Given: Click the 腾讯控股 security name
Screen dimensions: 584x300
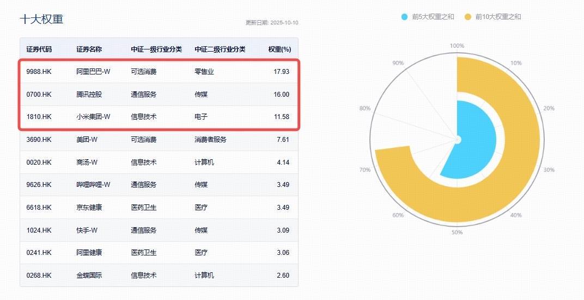Looking at the screenshot, I should (x=89, y=95).
